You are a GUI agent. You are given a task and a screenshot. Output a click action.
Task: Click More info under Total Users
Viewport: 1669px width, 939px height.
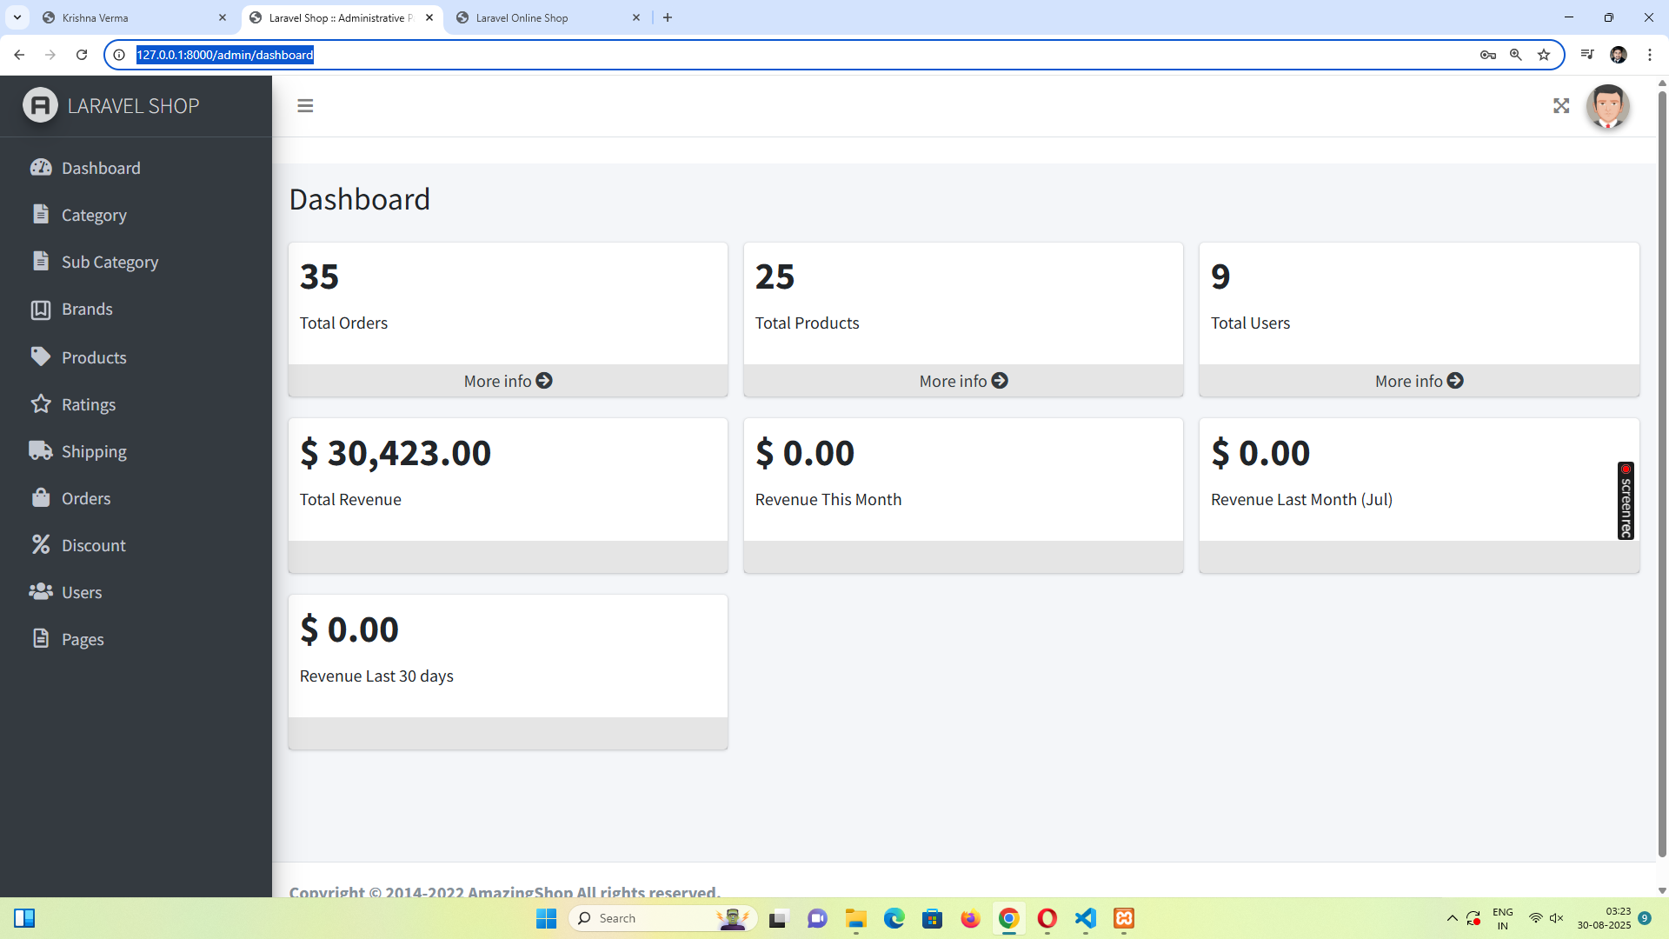tap(1419, 381)
